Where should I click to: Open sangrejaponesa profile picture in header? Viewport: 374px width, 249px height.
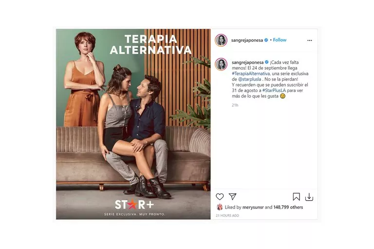pos(221,40)
